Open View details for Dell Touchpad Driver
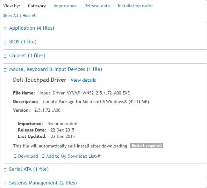The image size is (207, 188). 83,80
